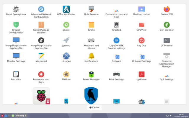Open Icon Browser

(x=167, y=25)
